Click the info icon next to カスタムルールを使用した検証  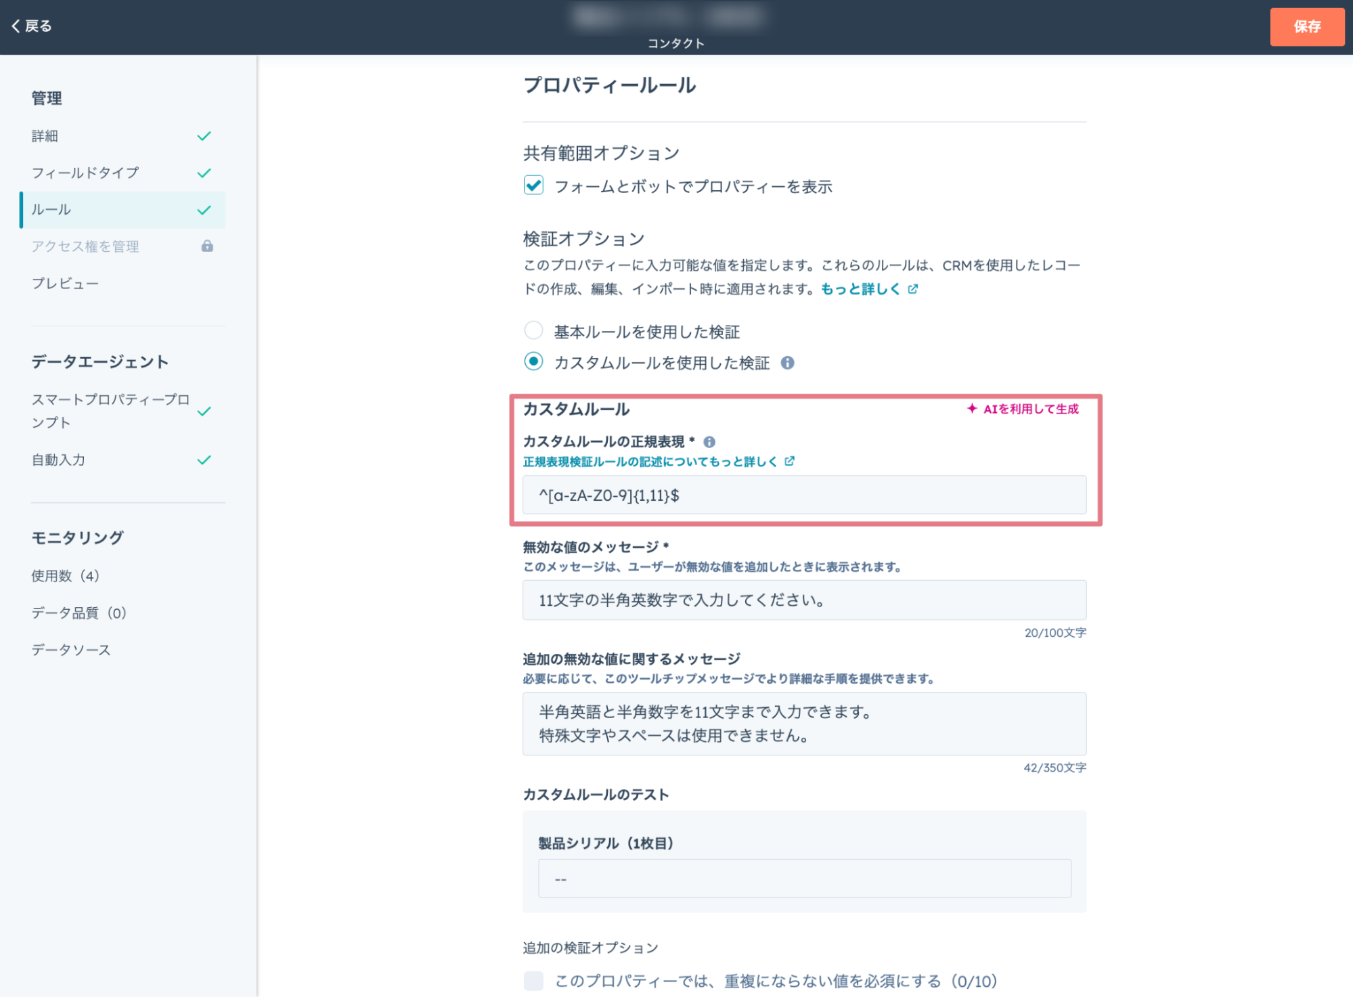coord(787,363)
